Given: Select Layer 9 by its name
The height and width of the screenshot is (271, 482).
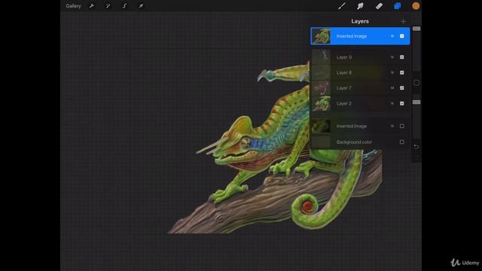Looking at the screenshot, I should coord(344,57).
